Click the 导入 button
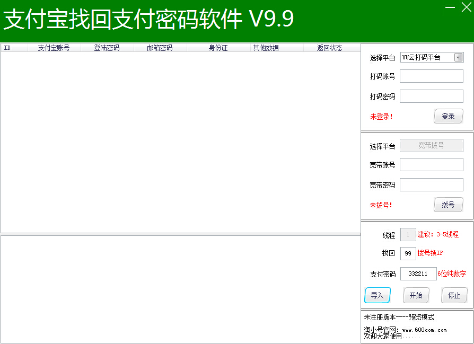474x344 pixels. [x=378, y=295]
